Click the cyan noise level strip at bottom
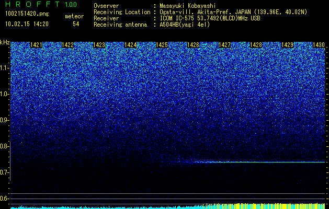 (107, 207)
